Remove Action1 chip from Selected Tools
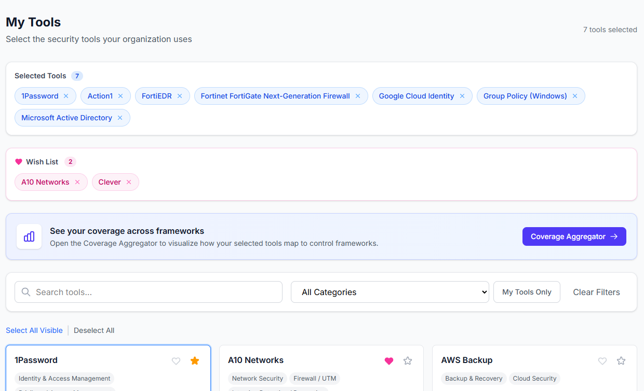644x391 pixels. coord(120,96)
